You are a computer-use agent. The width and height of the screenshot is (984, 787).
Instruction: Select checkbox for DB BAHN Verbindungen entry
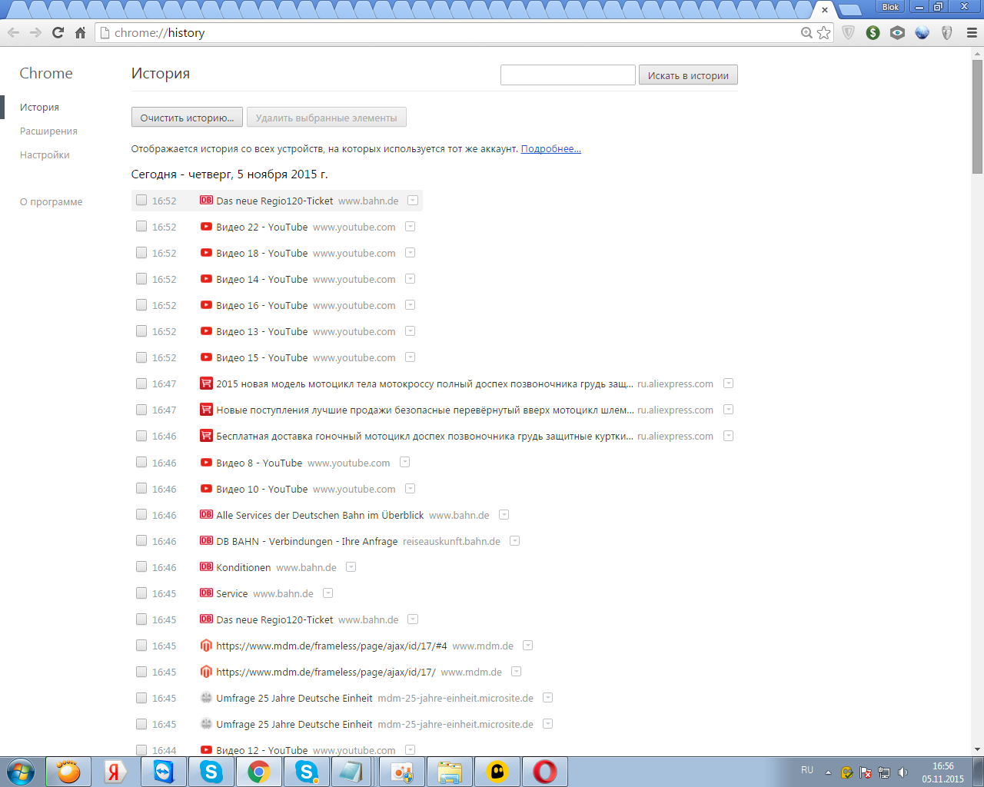click(141, 540)
